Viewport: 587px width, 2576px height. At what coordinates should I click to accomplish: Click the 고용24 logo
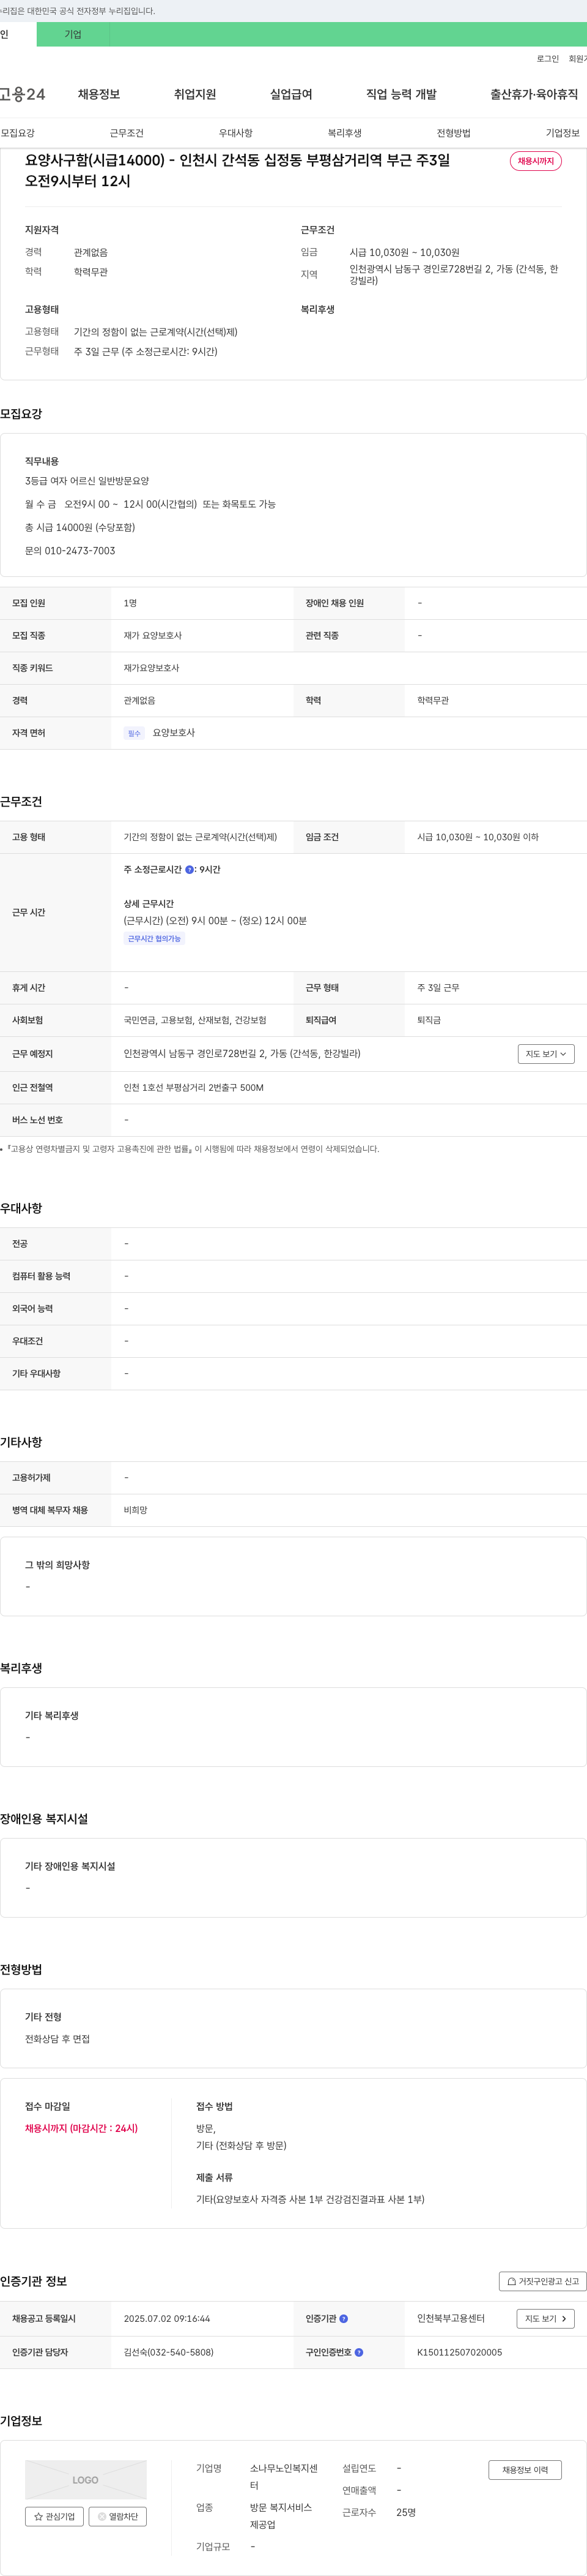(22, 94)
